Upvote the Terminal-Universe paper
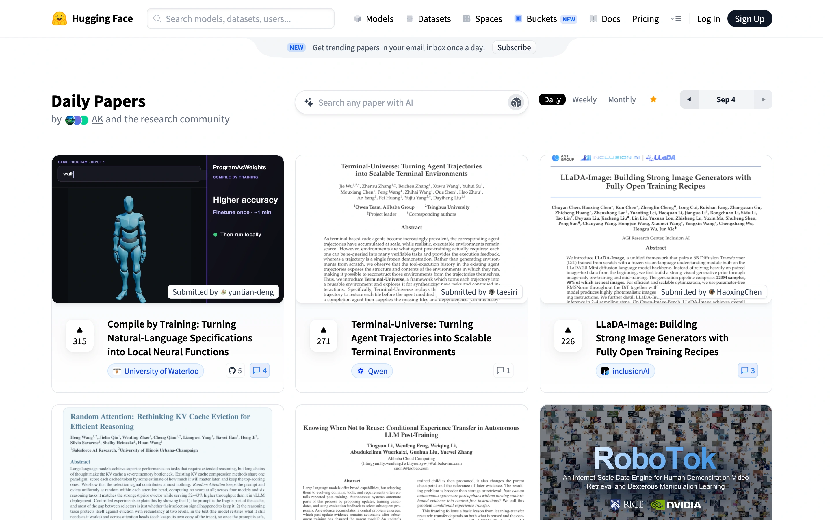Viewport: 832px width, 520px height. coord(323,336)
